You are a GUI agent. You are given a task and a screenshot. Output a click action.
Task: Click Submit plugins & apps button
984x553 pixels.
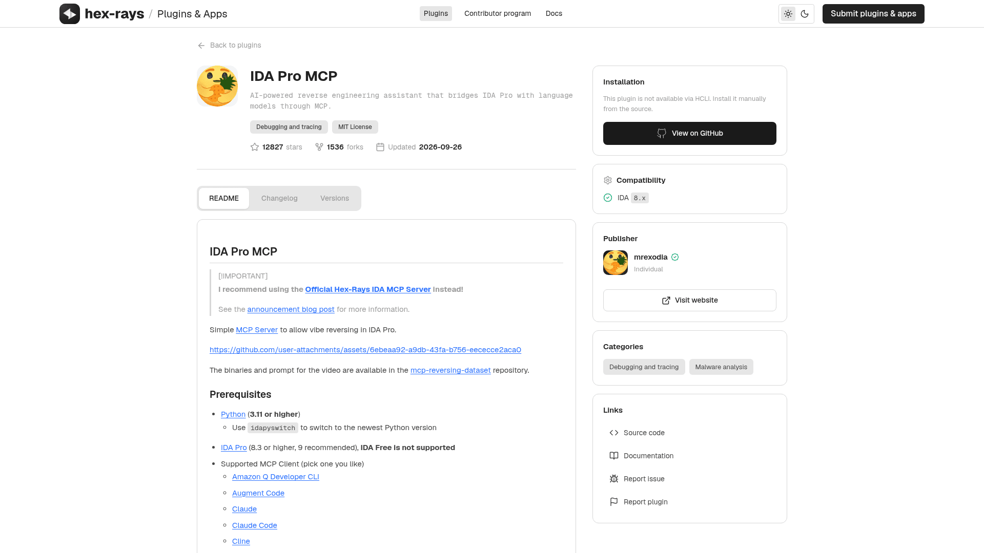click(x=873, y=14)
